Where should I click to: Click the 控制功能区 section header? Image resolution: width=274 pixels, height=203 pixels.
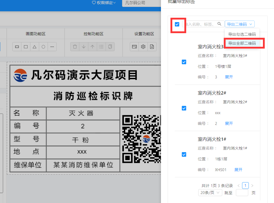pyautogui.click(x=93, y=34)
